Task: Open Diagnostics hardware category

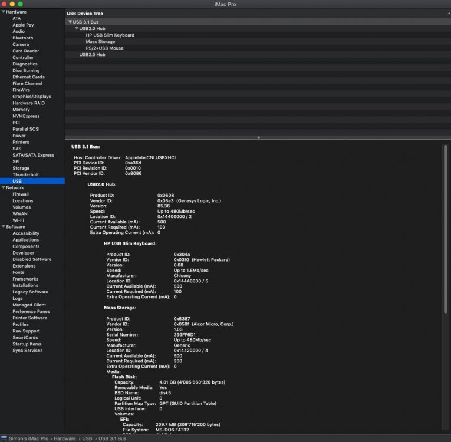Action: (25, 64)
